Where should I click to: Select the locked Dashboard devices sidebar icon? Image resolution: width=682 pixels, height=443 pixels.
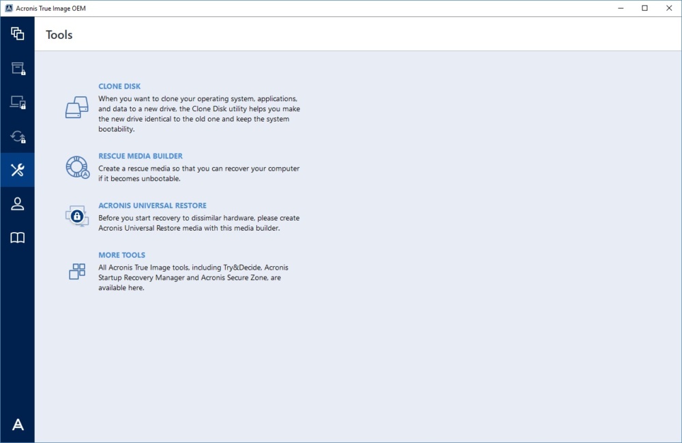[x=18, y=102]
